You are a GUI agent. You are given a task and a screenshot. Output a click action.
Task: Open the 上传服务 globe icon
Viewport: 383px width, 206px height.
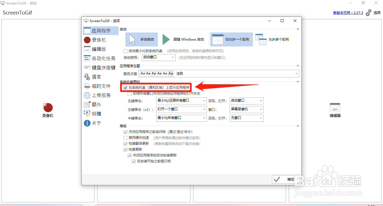point(87,95)
